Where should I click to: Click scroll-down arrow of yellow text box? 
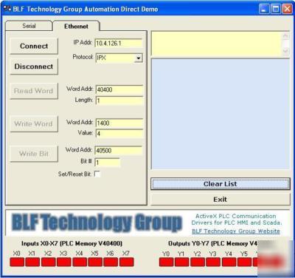285,51
